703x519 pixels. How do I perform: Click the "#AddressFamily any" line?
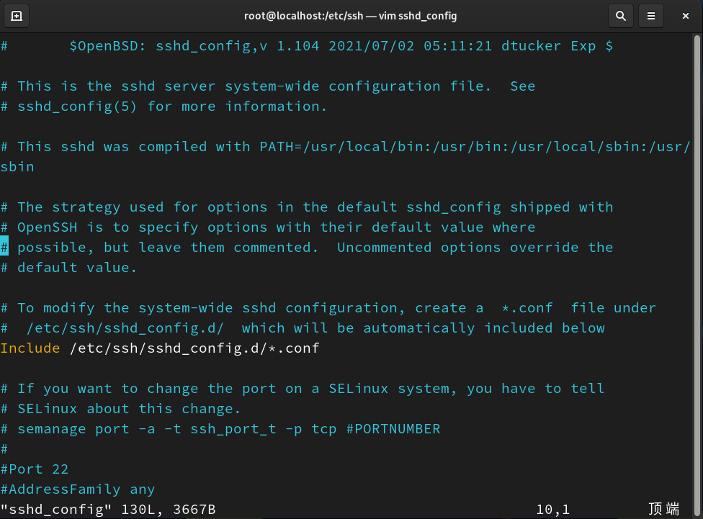(x=76, y=489)
